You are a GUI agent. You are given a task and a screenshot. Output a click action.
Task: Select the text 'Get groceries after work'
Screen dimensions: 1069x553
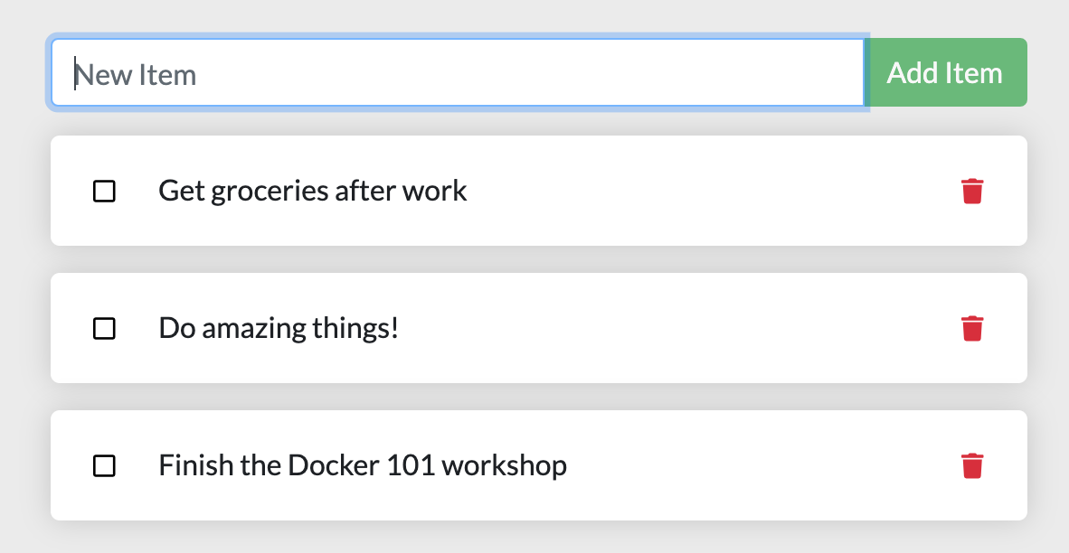pyautogui.click(x=312, y=191)
